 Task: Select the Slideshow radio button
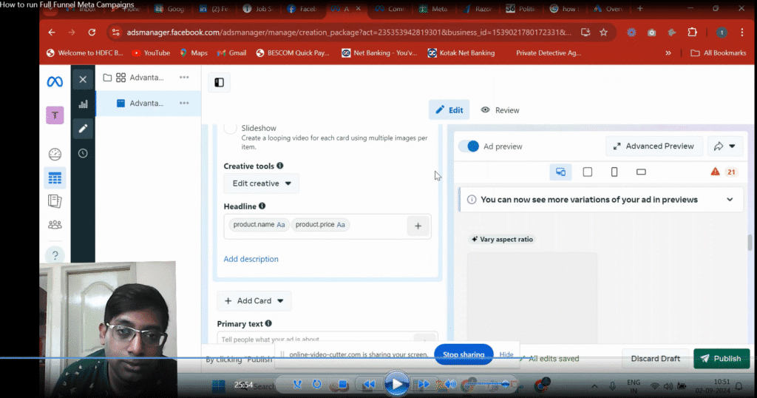pos(231,128)
